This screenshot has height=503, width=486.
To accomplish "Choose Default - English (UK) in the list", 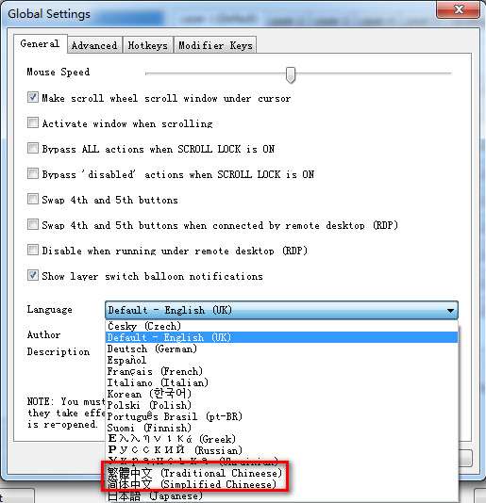I will pyautogui.click(x=281, y=337).
